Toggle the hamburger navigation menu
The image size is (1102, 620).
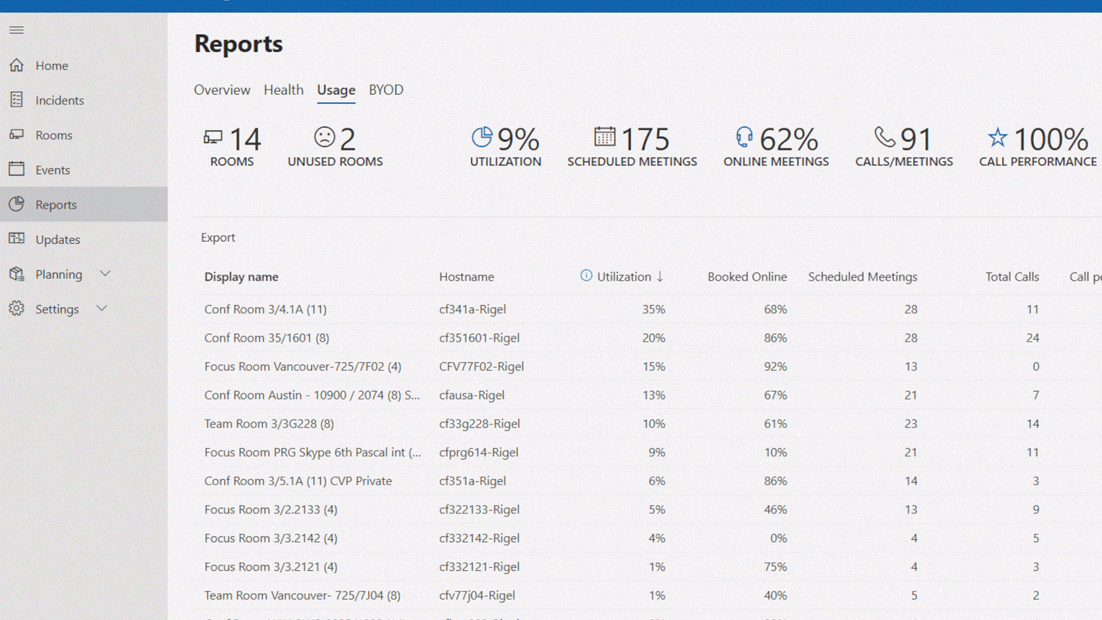pyautogui.click(x=16, y=30)
